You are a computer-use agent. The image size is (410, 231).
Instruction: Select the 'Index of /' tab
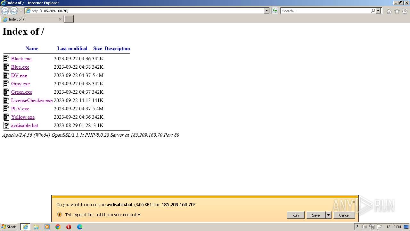tap(32, 19)
